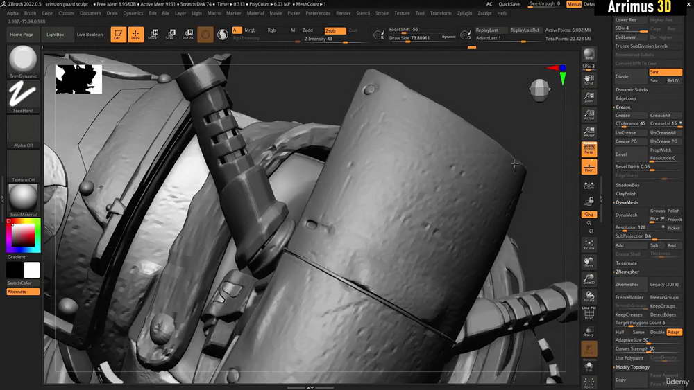This screenshot has width=694, height=390.
Task: Click the QuickSave button
Action: 509,4
